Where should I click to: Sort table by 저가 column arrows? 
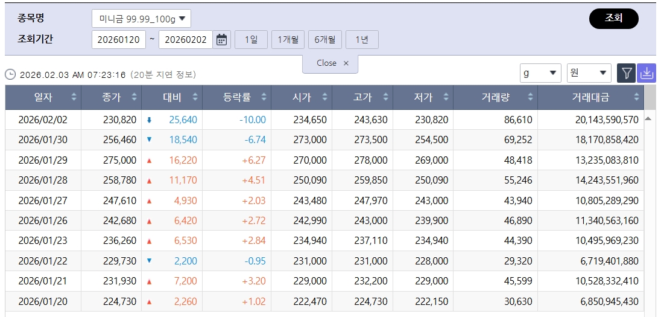[x=446, y=97]
